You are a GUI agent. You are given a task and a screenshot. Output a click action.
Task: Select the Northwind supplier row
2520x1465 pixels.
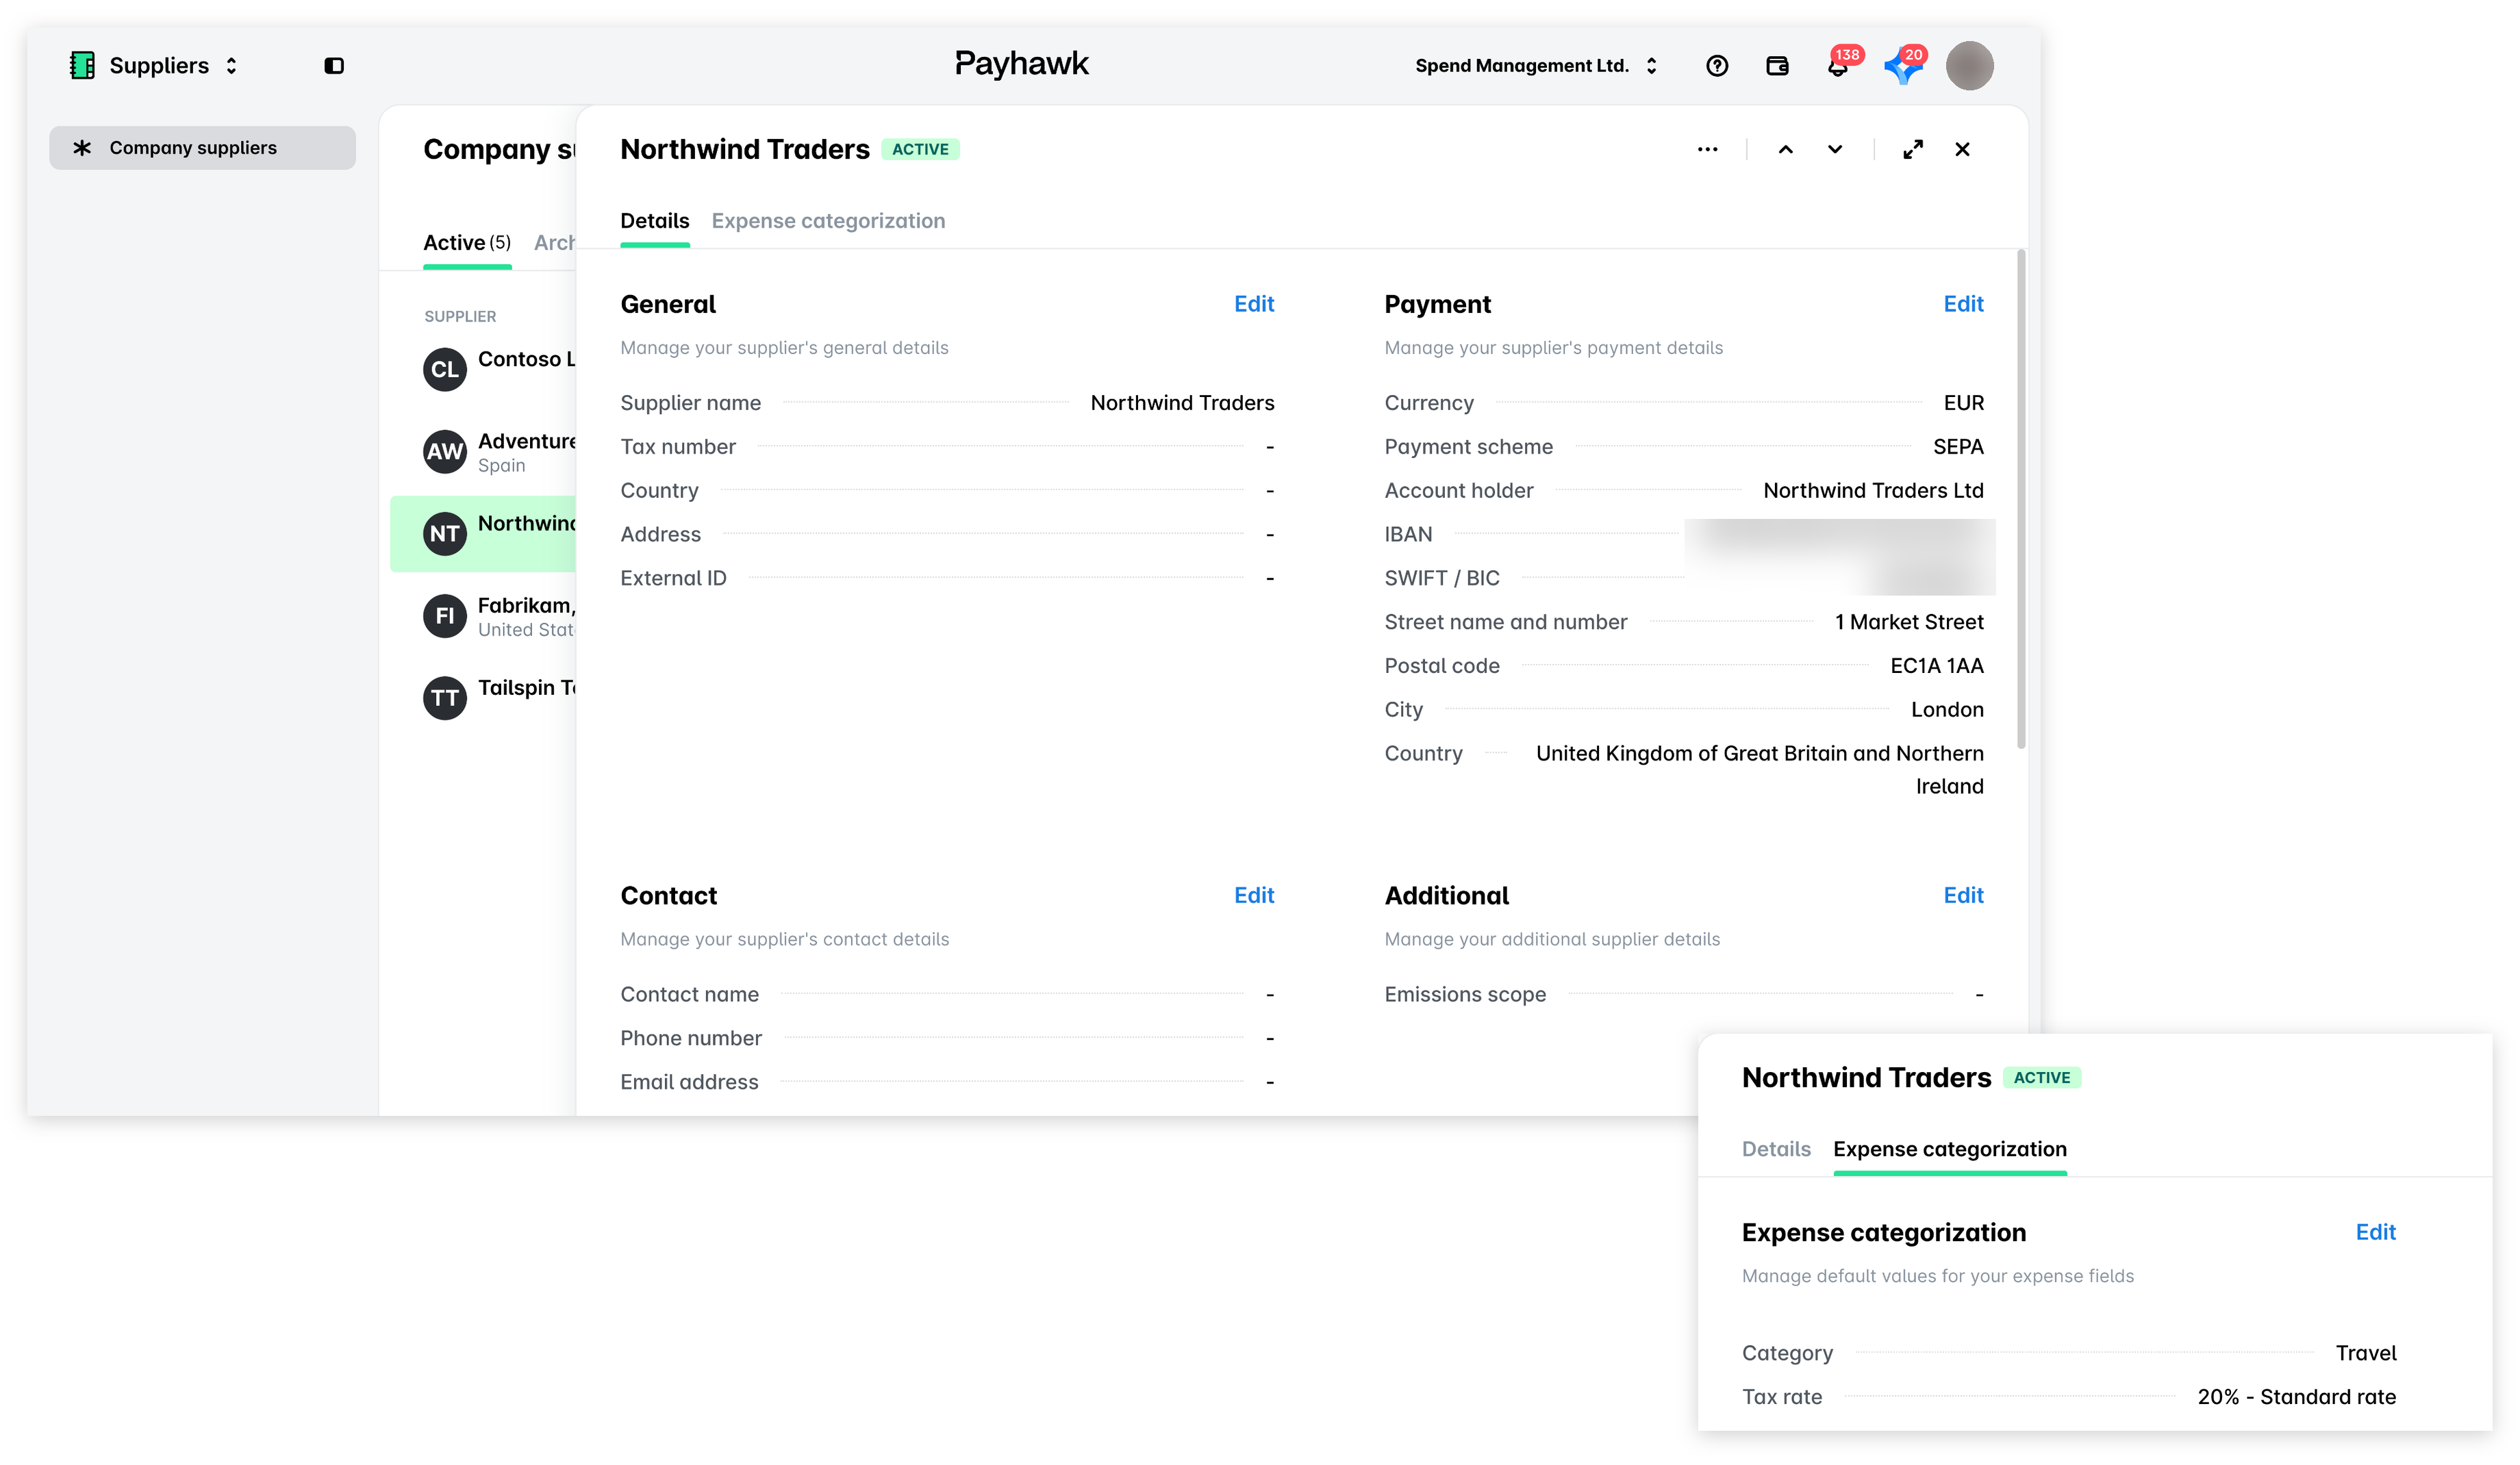click(x=484, y=534)
